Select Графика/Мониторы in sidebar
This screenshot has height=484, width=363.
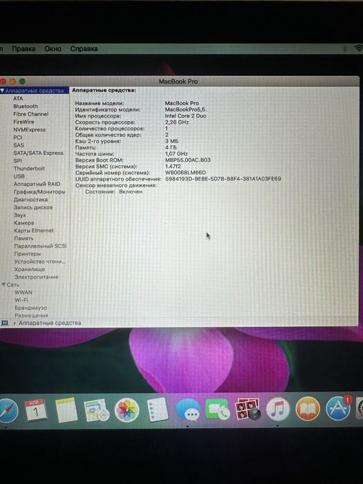39,192
